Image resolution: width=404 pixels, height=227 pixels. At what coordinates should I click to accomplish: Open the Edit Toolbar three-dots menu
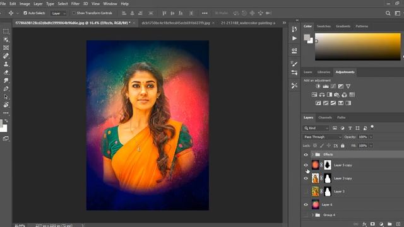[6, 113]
